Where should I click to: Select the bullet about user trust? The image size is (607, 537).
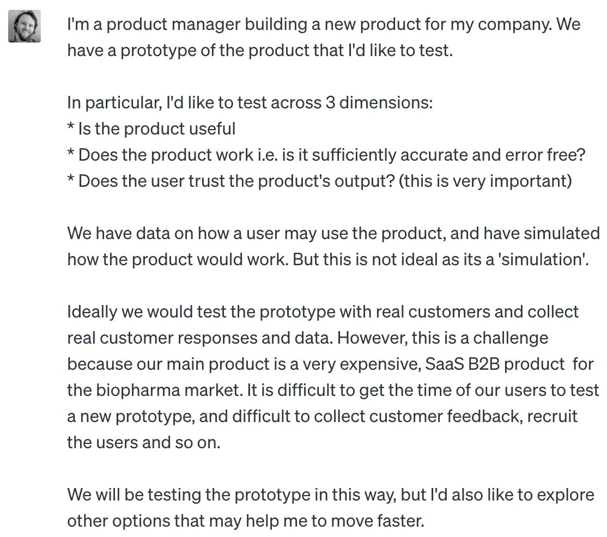click(x=319, y=181)
